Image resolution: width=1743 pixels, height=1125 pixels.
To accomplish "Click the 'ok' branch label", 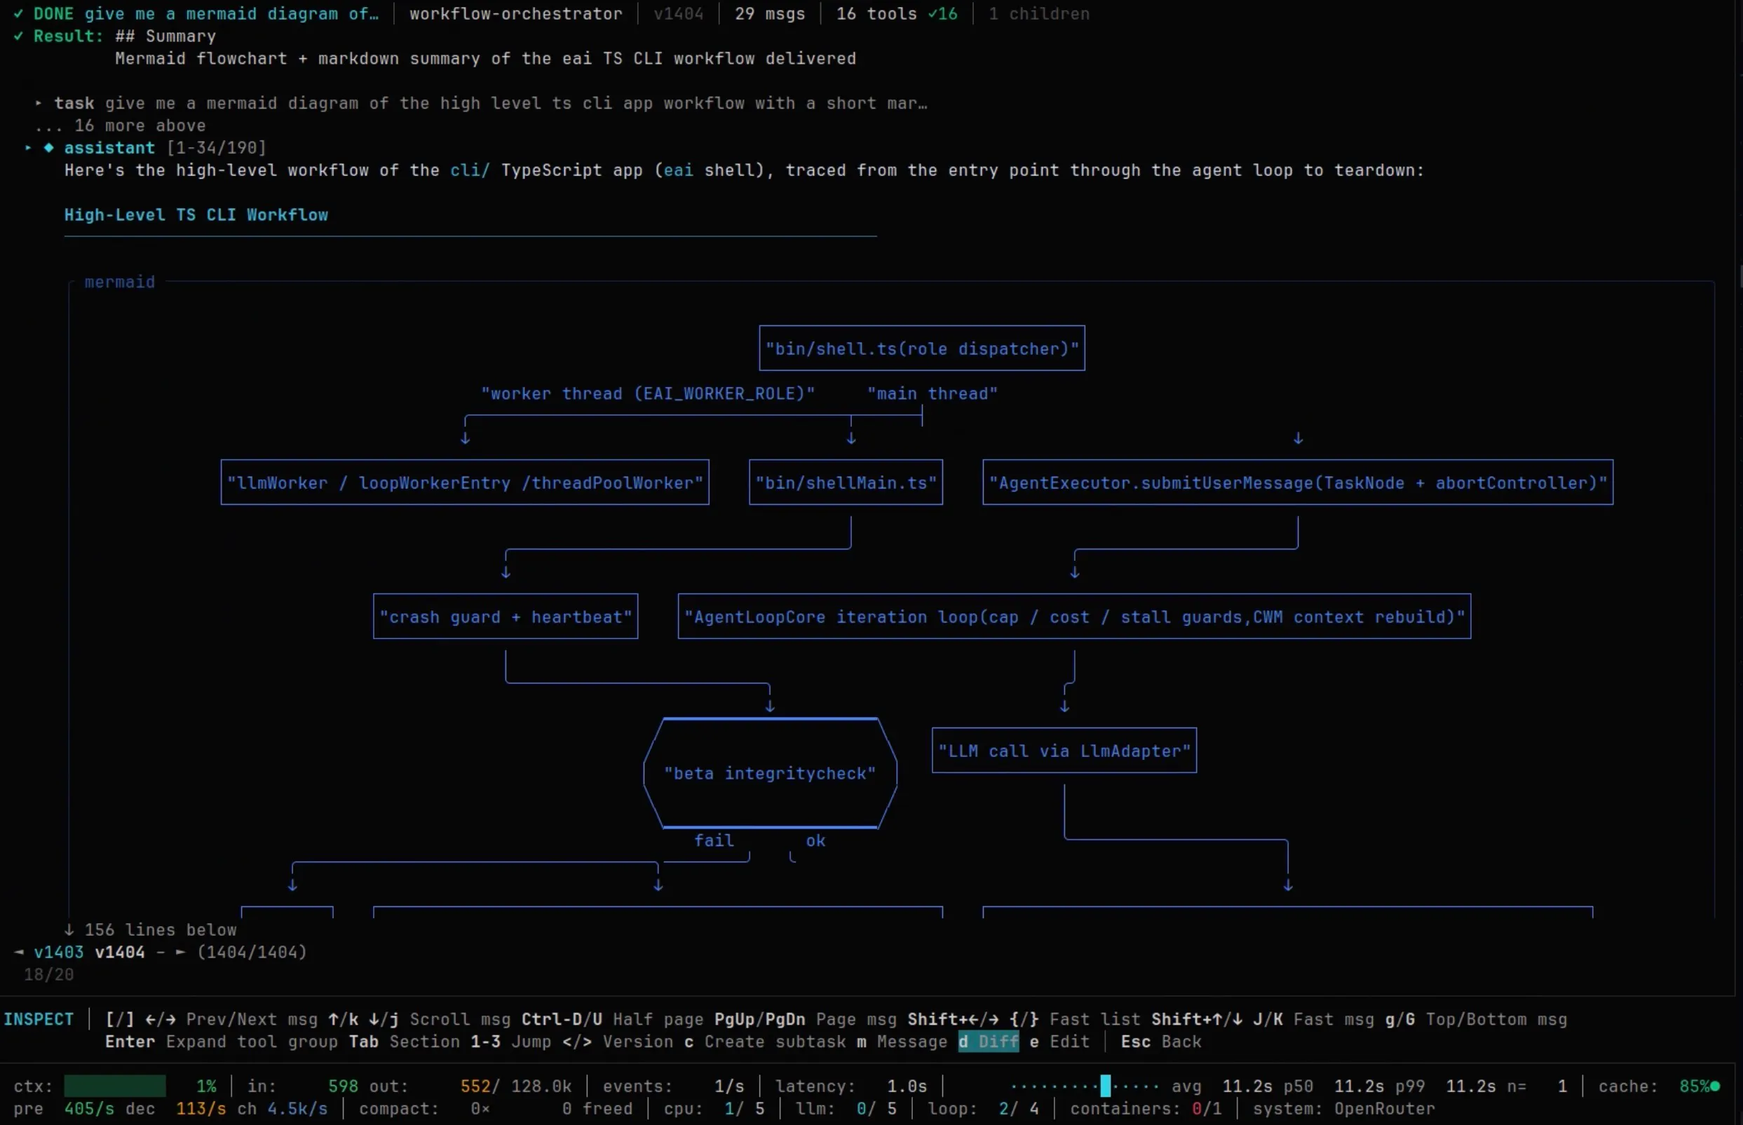I will (x=816, y=840).
